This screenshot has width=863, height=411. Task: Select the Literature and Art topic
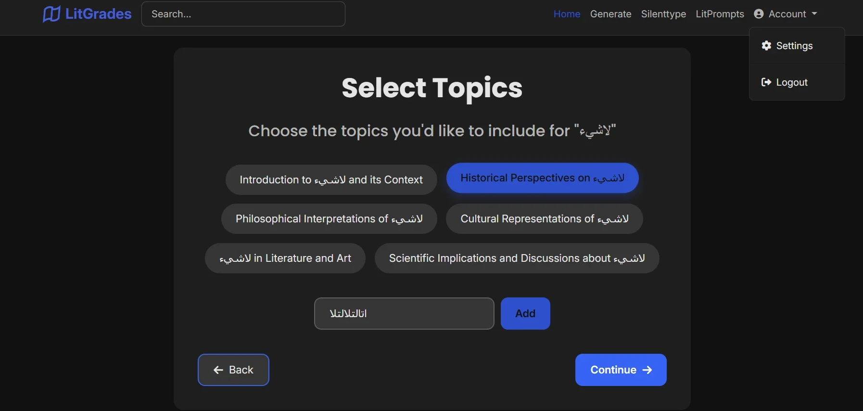tap(285, 258)
